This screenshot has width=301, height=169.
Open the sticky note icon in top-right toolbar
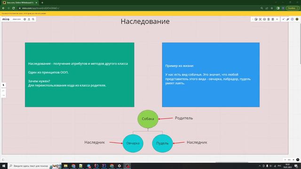[256, 19]
